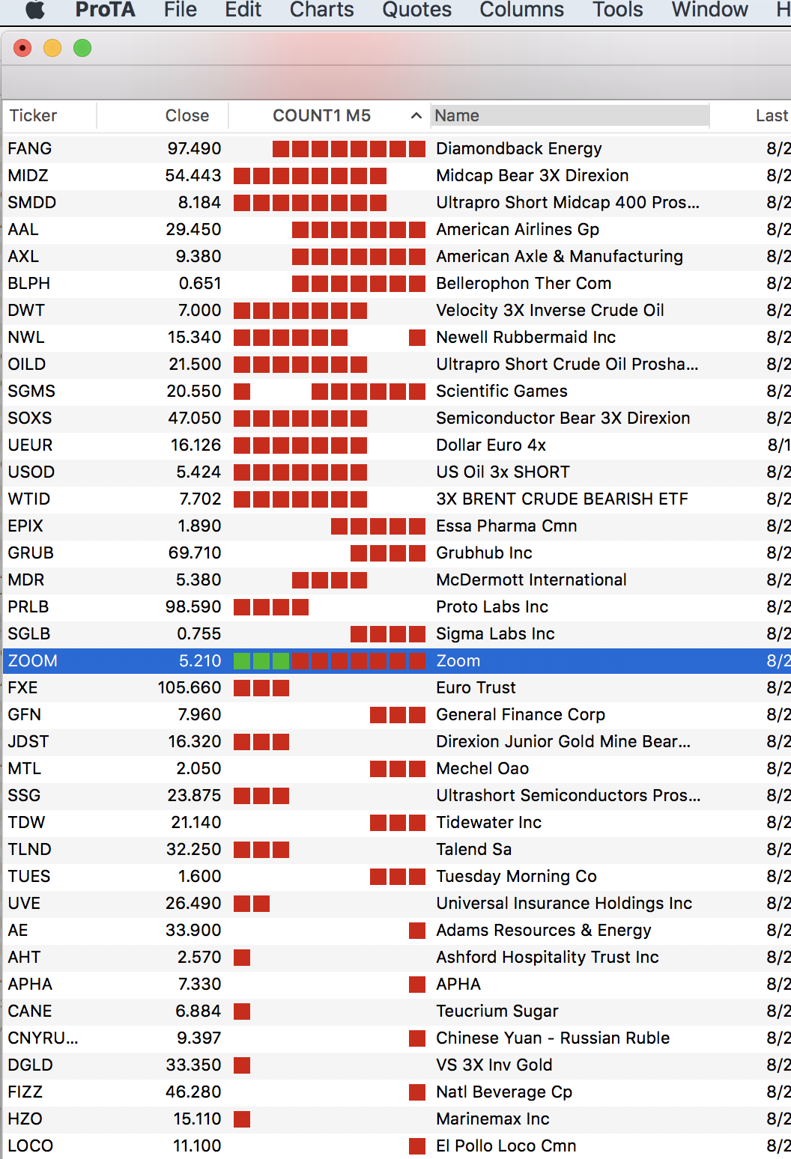Select Euro Trust name
791x1159 pixels.
tap(476, 687)
